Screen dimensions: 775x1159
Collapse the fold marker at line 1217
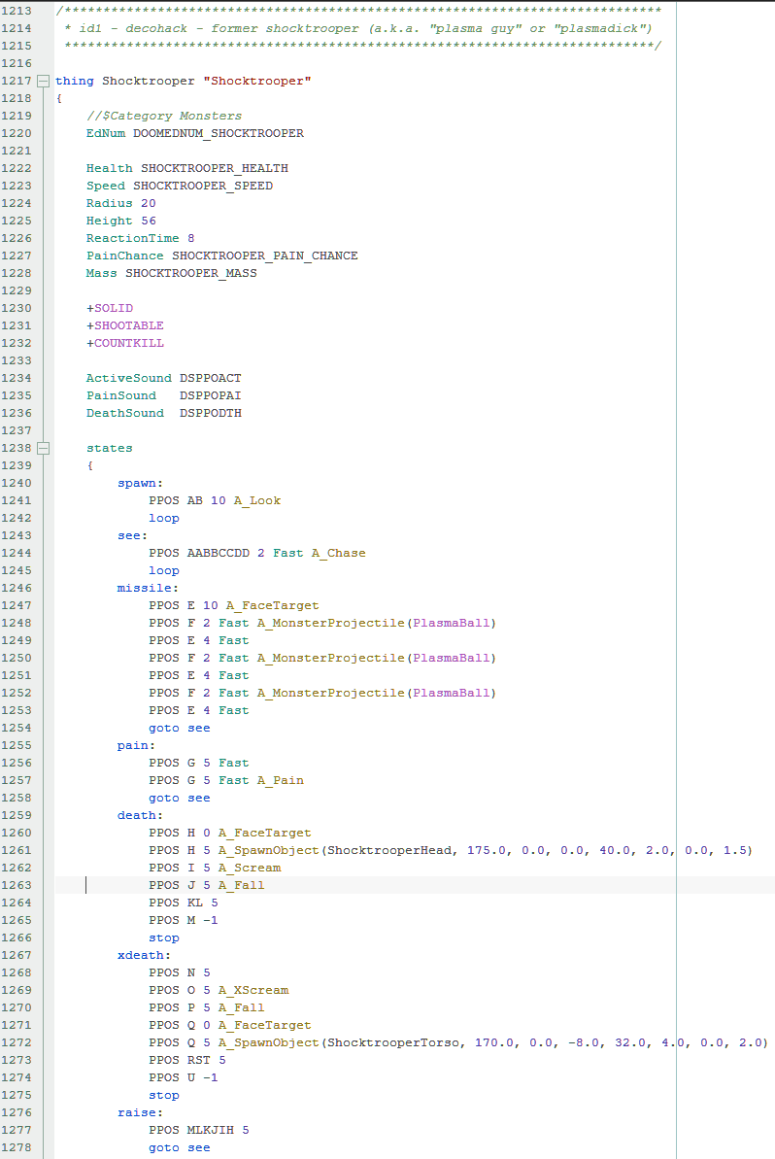tap(44, 81)
